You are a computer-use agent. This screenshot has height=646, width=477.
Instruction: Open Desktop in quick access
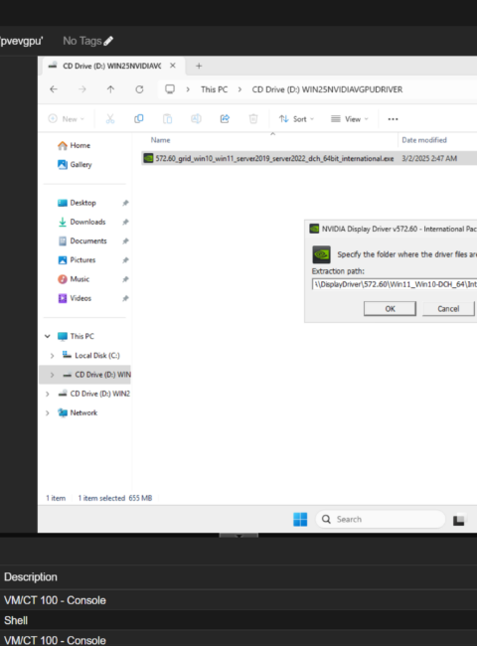(82, 203)
